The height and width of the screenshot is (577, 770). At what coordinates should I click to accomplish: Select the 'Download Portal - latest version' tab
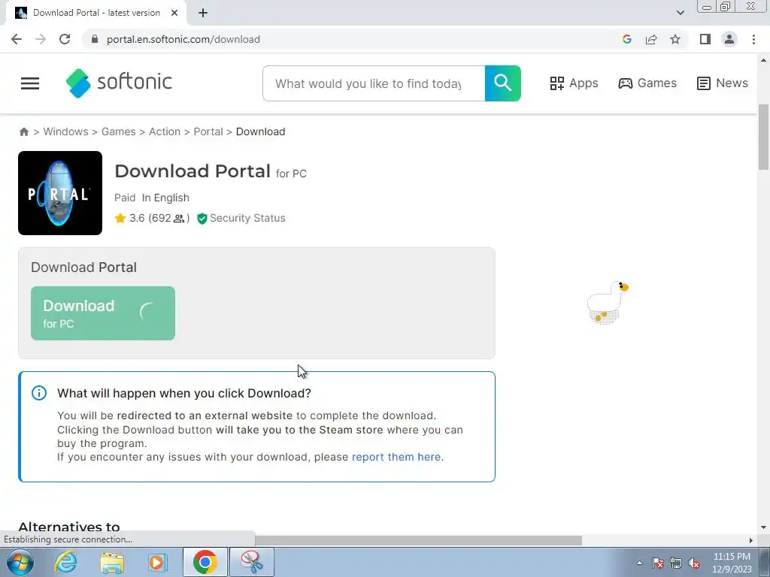click(x=96, y=13)
